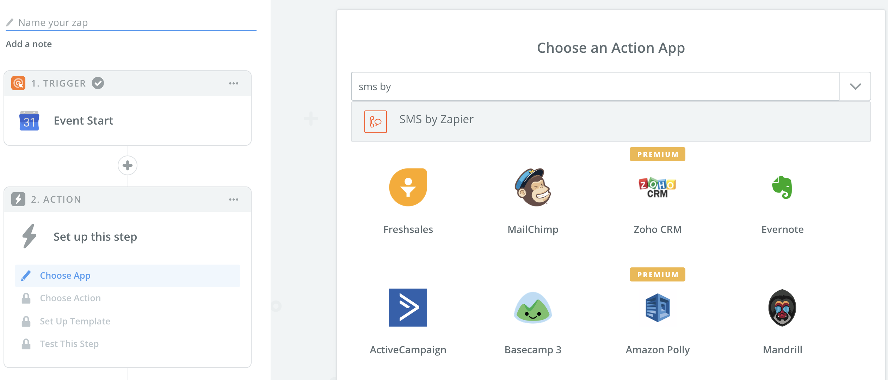Viewport: 888px width, 380px height.
Task: Open the Action step options menu
Action: point(233,199)
